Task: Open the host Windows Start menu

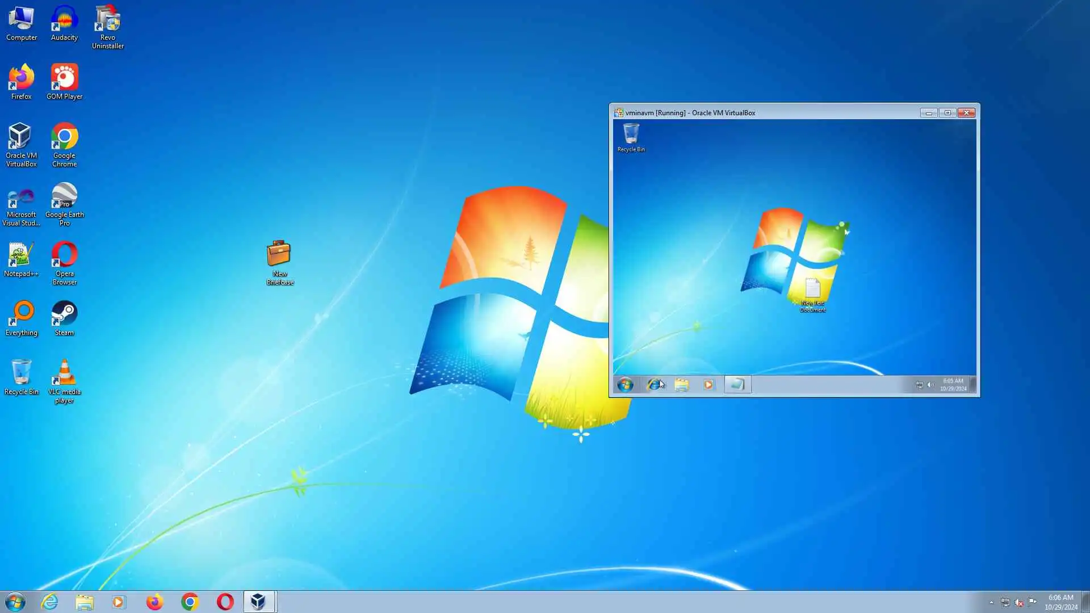Action: tap(15, 602)
